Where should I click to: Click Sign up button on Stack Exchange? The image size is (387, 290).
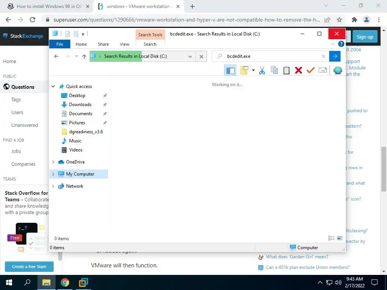[x=365, y=37]
